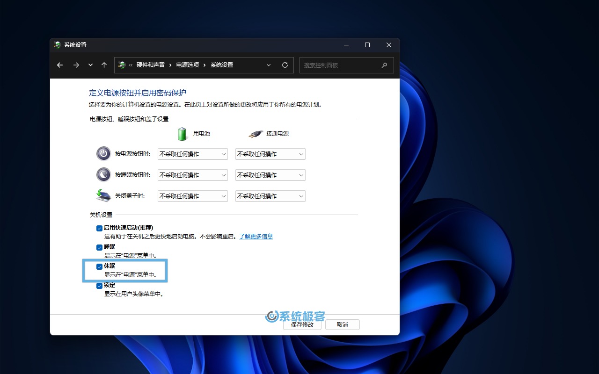Open battery dropdown for 按睡眠按钮时

click(x=193, y=175)
